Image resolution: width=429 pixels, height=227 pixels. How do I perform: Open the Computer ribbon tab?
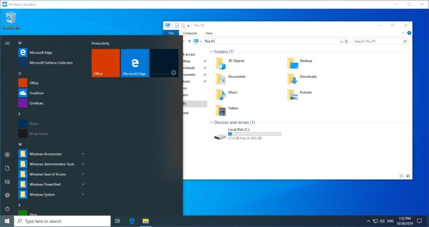[x=190, y=33]
